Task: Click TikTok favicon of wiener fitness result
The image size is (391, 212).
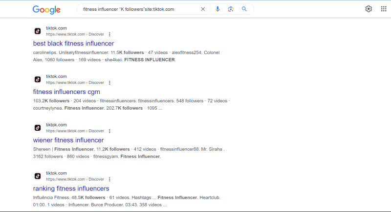Action: click(x=38, y=128)
